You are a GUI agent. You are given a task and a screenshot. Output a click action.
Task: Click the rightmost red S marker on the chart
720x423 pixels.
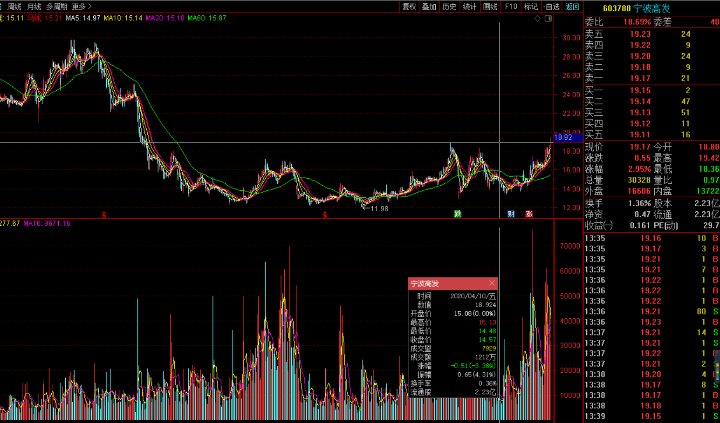(325, 215)
